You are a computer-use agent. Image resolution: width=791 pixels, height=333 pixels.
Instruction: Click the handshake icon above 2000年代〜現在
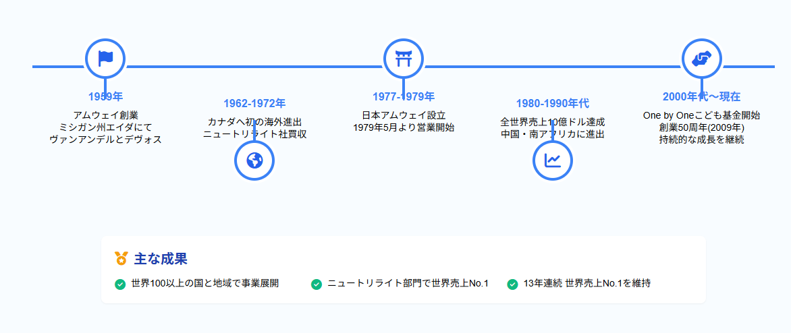[x=702, y=59]
